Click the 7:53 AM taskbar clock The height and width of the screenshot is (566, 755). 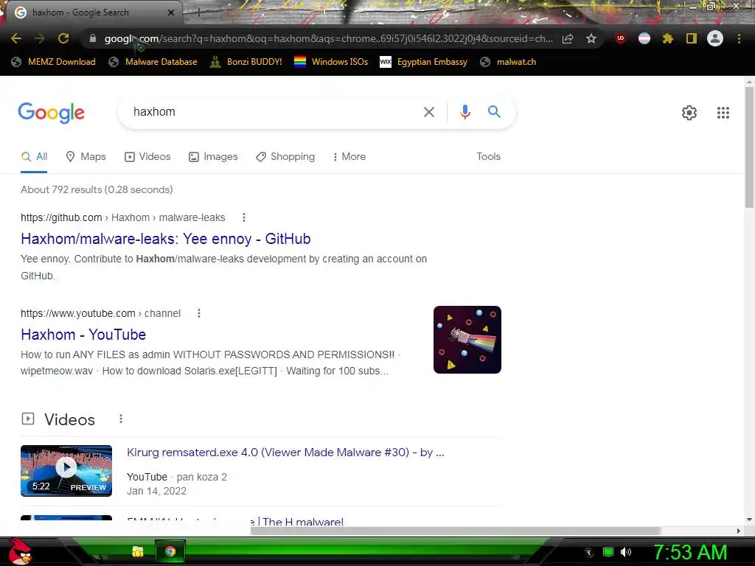(690, 552)
